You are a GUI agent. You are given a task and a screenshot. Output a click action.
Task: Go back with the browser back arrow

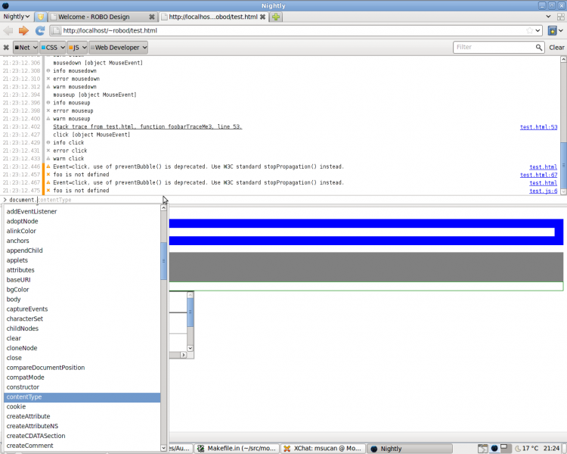click(x=8, y=31)
